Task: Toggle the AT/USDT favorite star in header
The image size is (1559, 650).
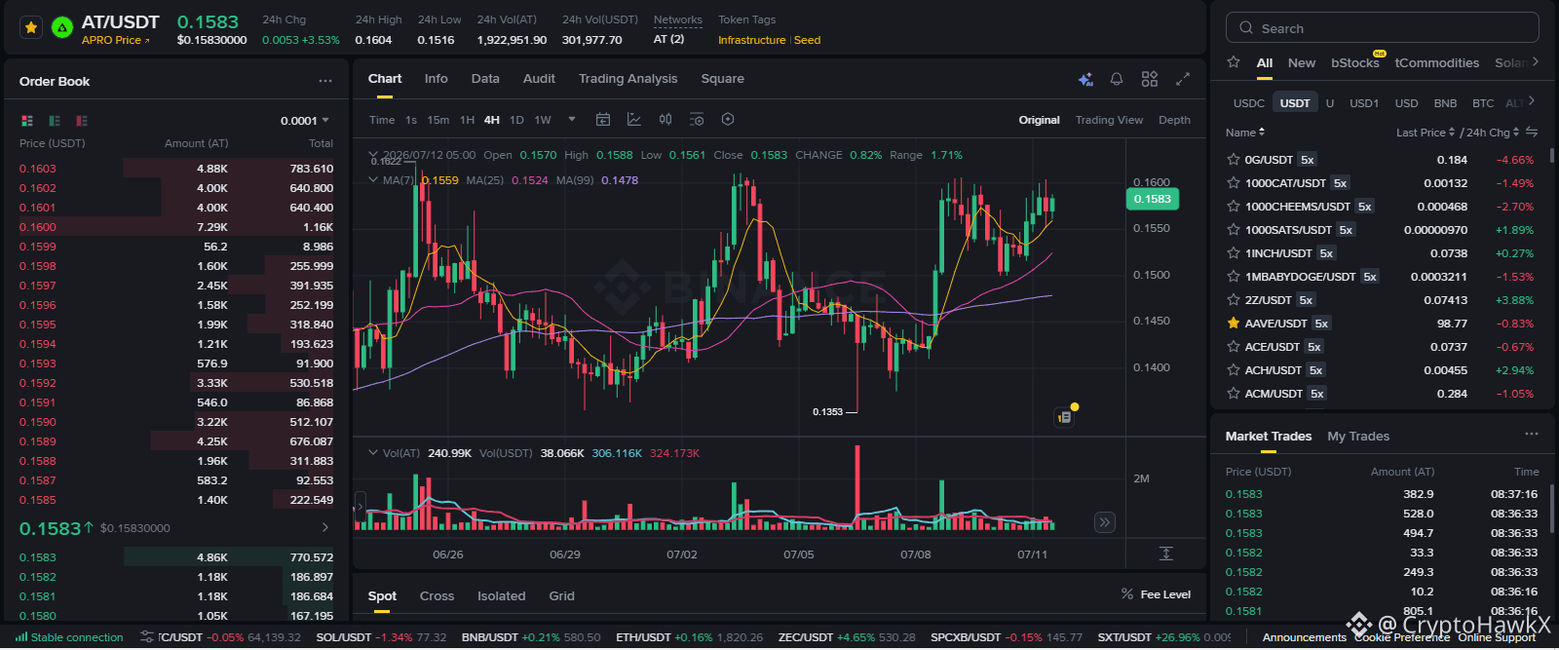Action: [x=31, y=28]
